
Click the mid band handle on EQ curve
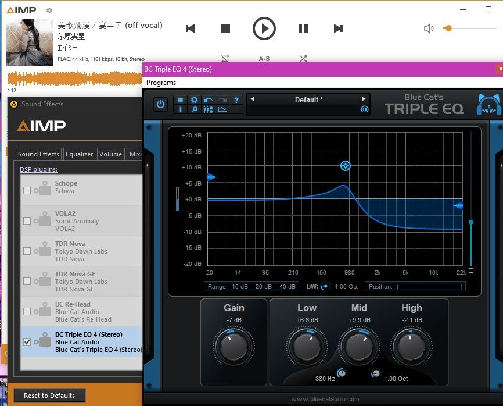point(345,166)
